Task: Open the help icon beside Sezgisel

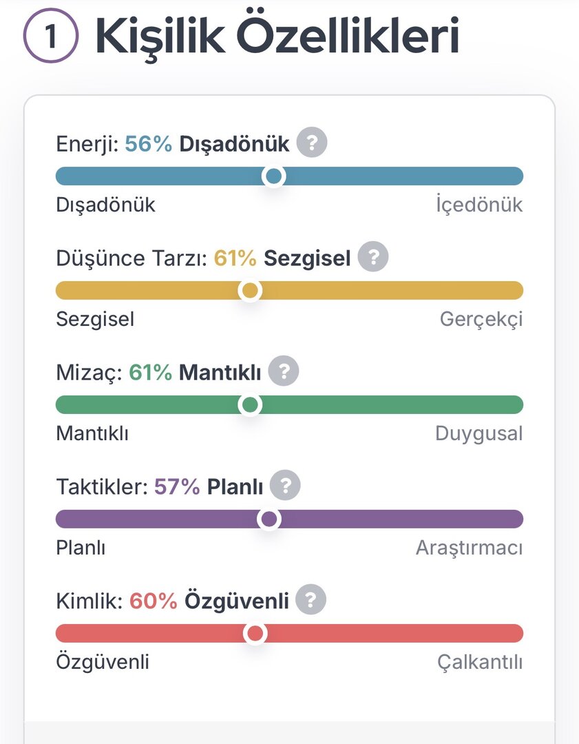Action: point(373,258)
